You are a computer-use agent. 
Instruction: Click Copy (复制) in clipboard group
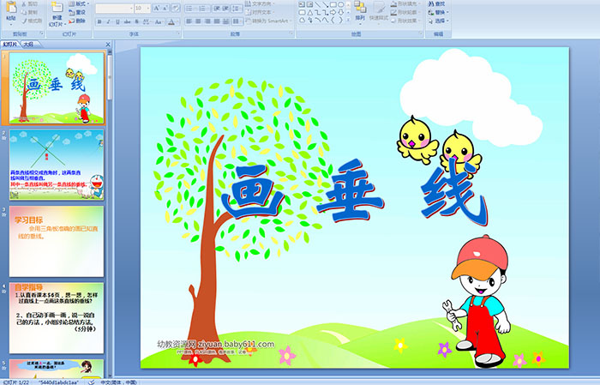pos(30,12)
